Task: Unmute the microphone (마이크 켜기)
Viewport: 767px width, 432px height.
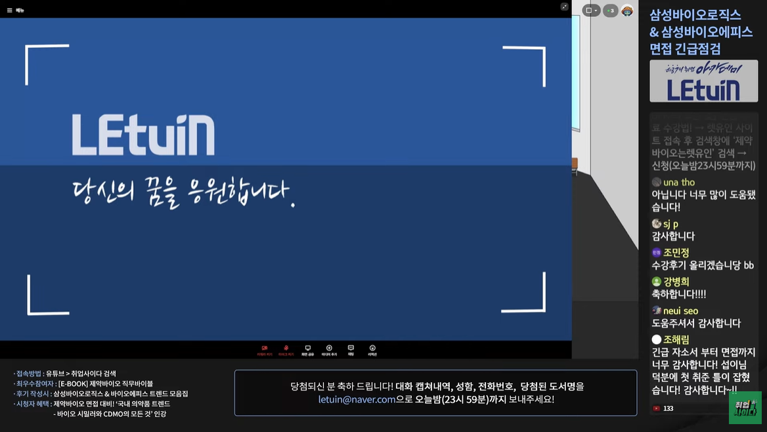Action: point(286,349)
